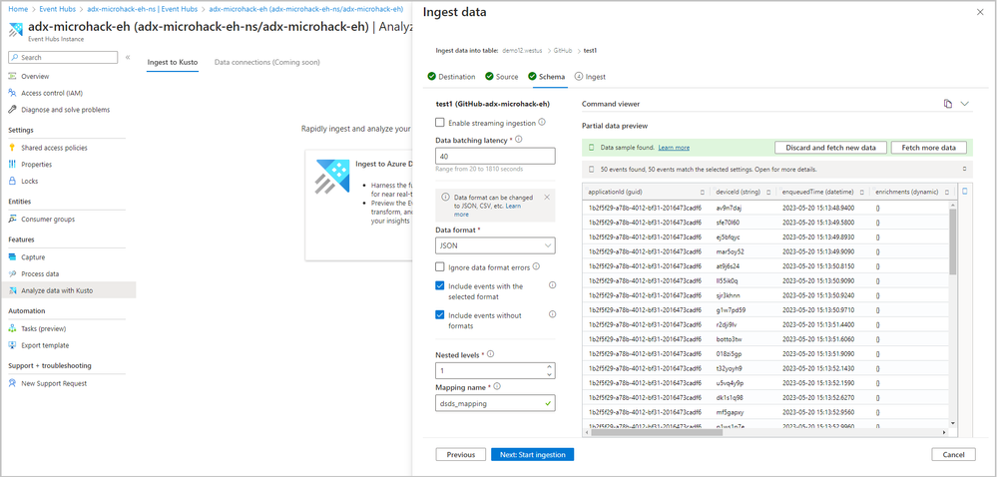Open Export template
Image resolution: width=997 pixels, height=477 pixels.
(45, 345)
